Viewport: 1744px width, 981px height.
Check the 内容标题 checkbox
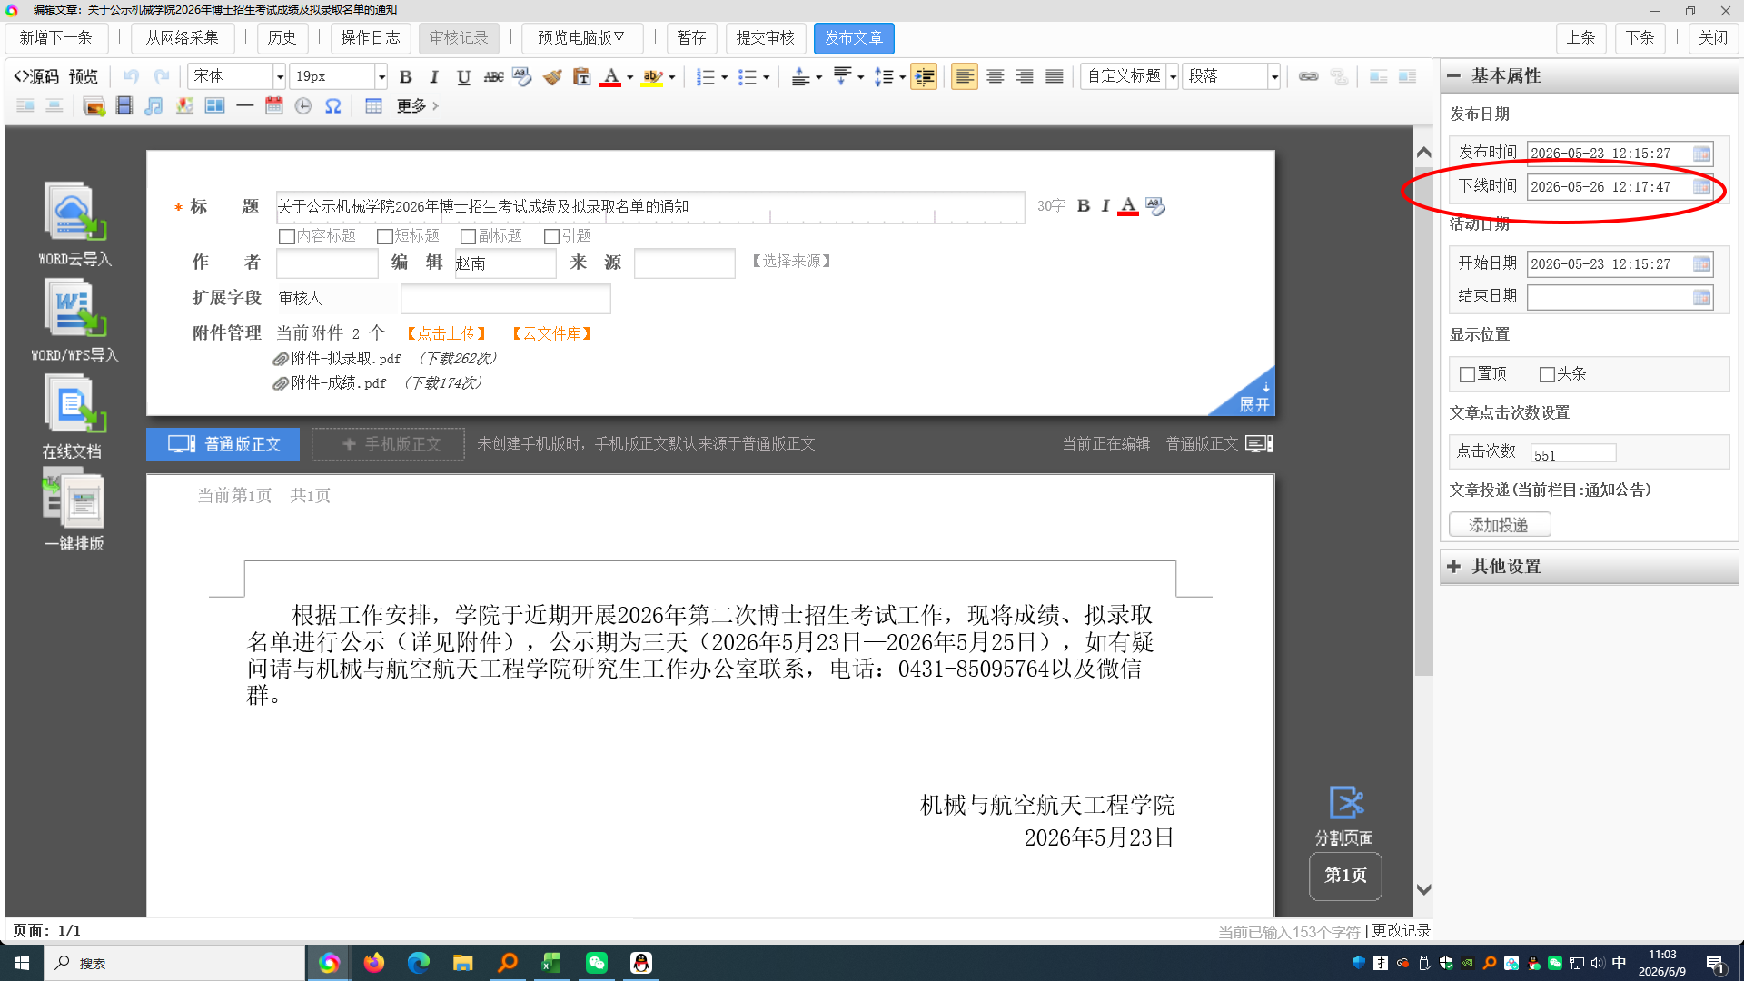(287, 236)
